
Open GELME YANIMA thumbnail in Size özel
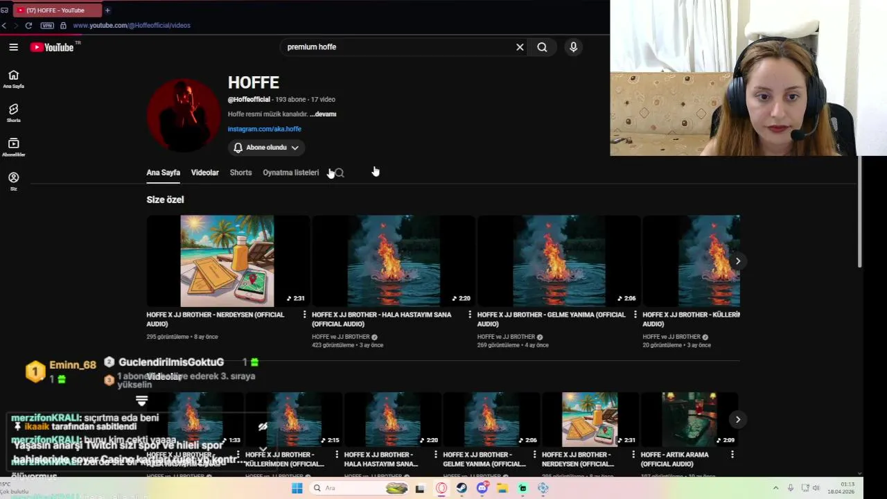559,261
